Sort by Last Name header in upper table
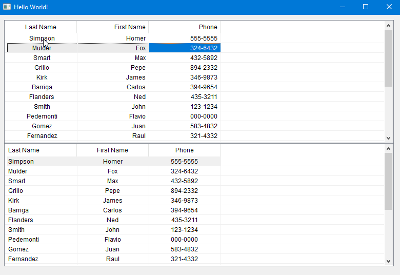This screenshot has width=400, height=275. [x=41, y=27]
